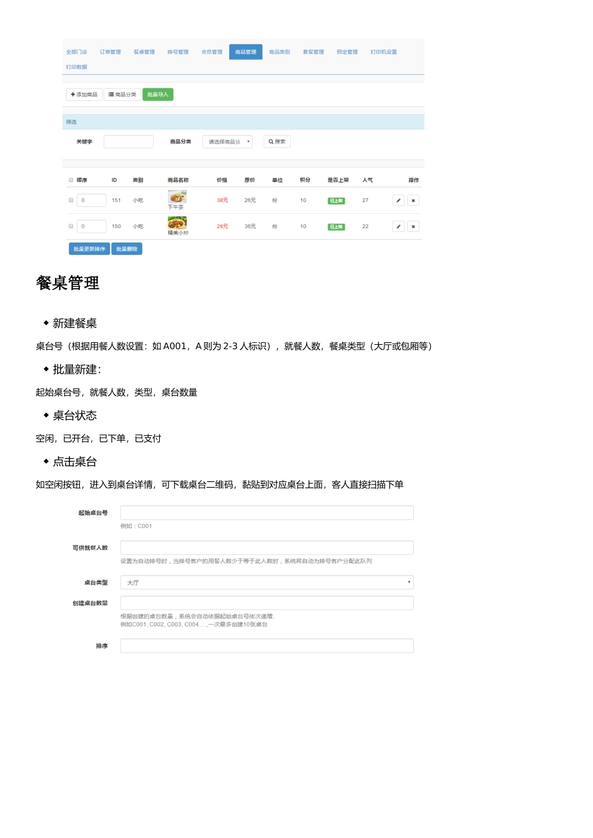Screen dimensions: 593x838
Task: Click the 26元 original price
Action: (250, 200)
